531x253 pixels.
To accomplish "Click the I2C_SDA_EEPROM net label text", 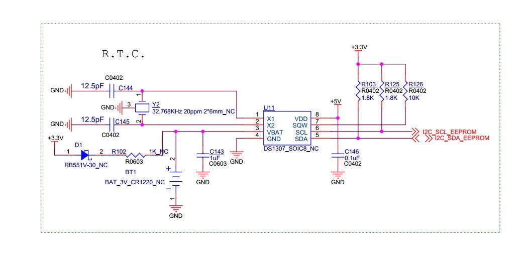I will (462, 138).
